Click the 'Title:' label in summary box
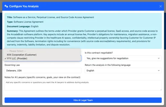This screenshot has width=166, height=107. [10, 17]
